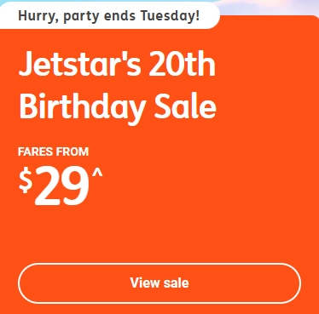Click the word 'FROM' above the price

coord(72,151)
